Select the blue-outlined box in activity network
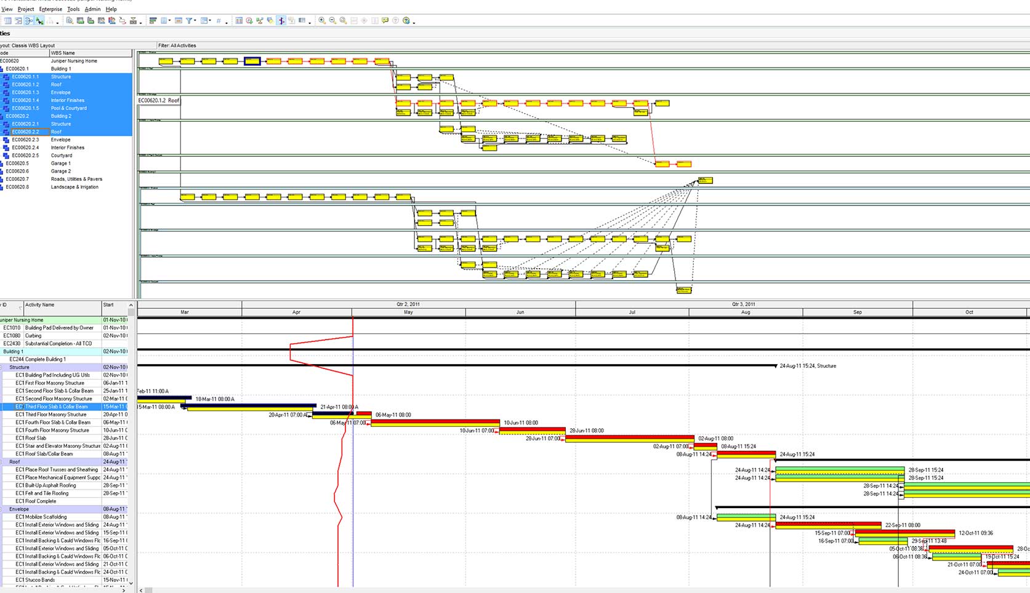Image resolution: width=1030 pixels, height=593 pixels. pos(252,61)
